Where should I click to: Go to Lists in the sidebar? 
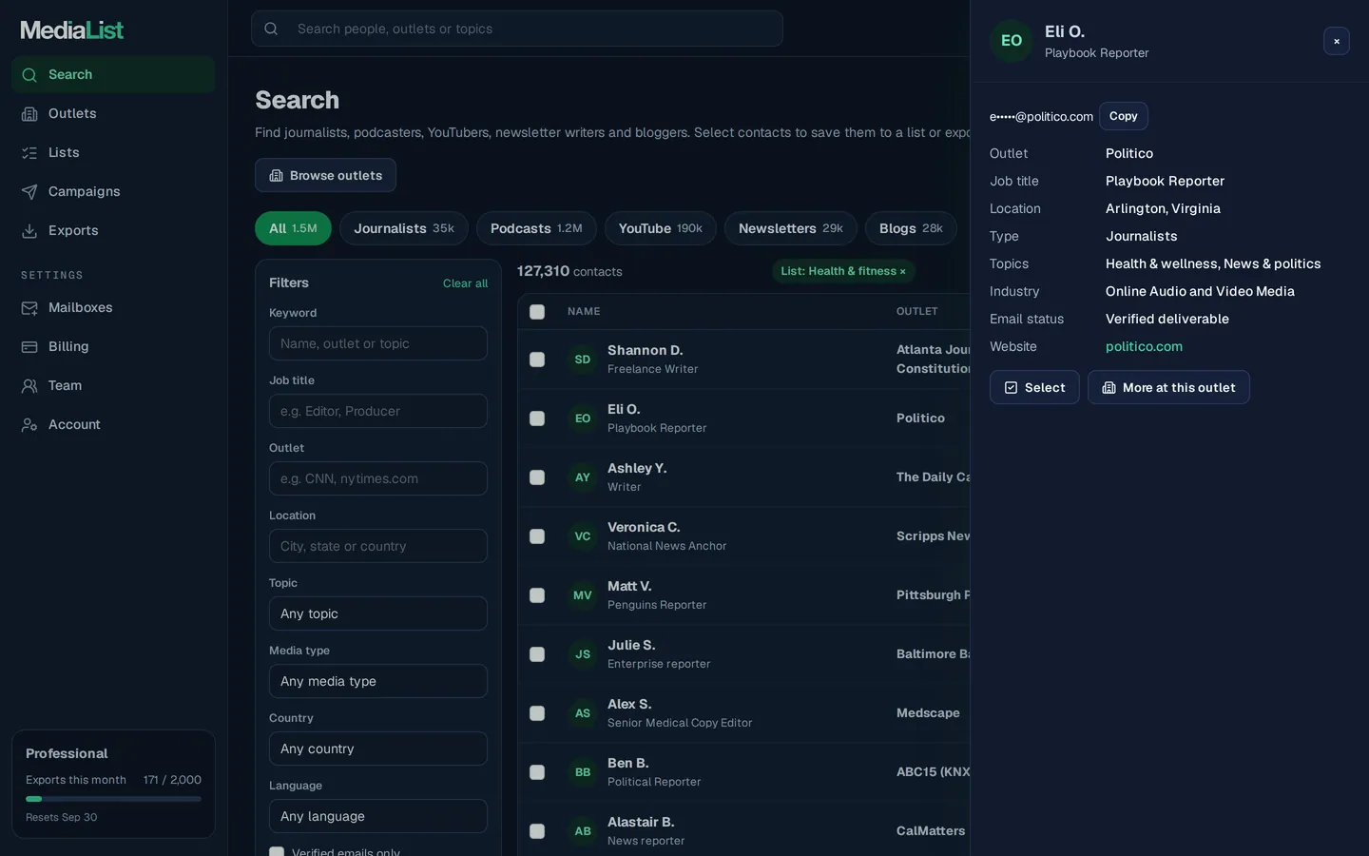coord(113,152)
